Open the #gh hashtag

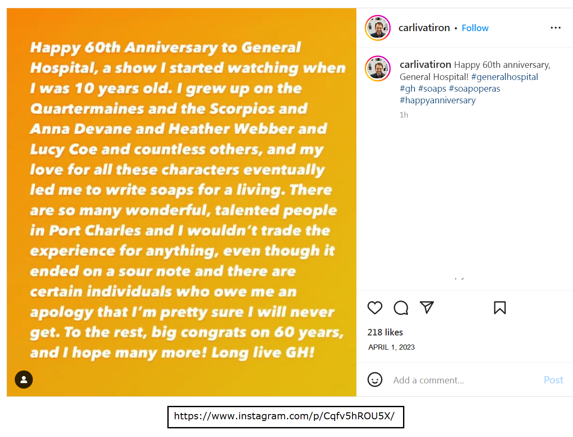click(x=407, y=89)
